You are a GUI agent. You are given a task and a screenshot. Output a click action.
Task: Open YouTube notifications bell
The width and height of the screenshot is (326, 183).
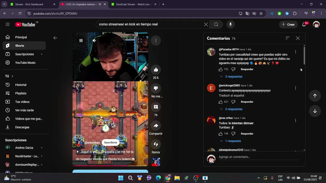pos(304,24)
